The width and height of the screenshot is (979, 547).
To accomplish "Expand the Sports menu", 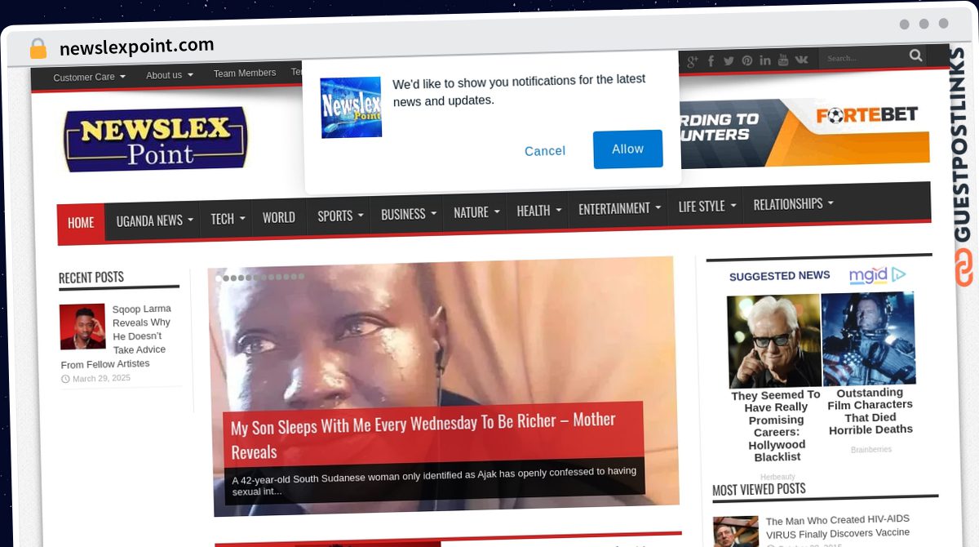I will (340, 216).
